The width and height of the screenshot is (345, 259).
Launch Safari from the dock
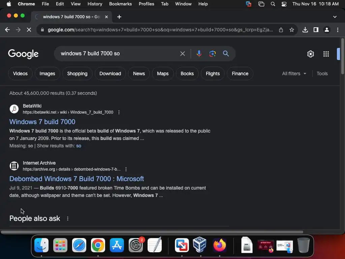pyautogui.click(x=79, y=245)
